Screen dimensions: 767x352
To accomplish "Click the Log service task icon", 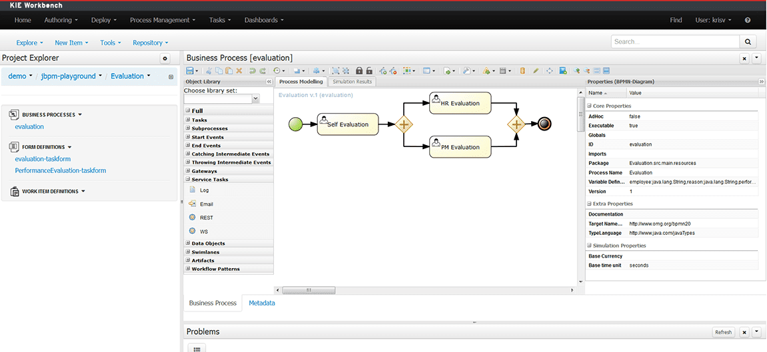I will point(192,190).
